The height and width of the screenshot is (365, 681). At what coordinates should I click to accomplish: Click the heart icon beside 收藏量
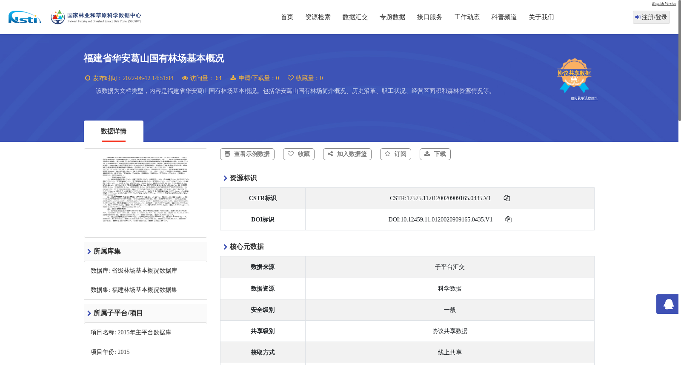(291, 78)
